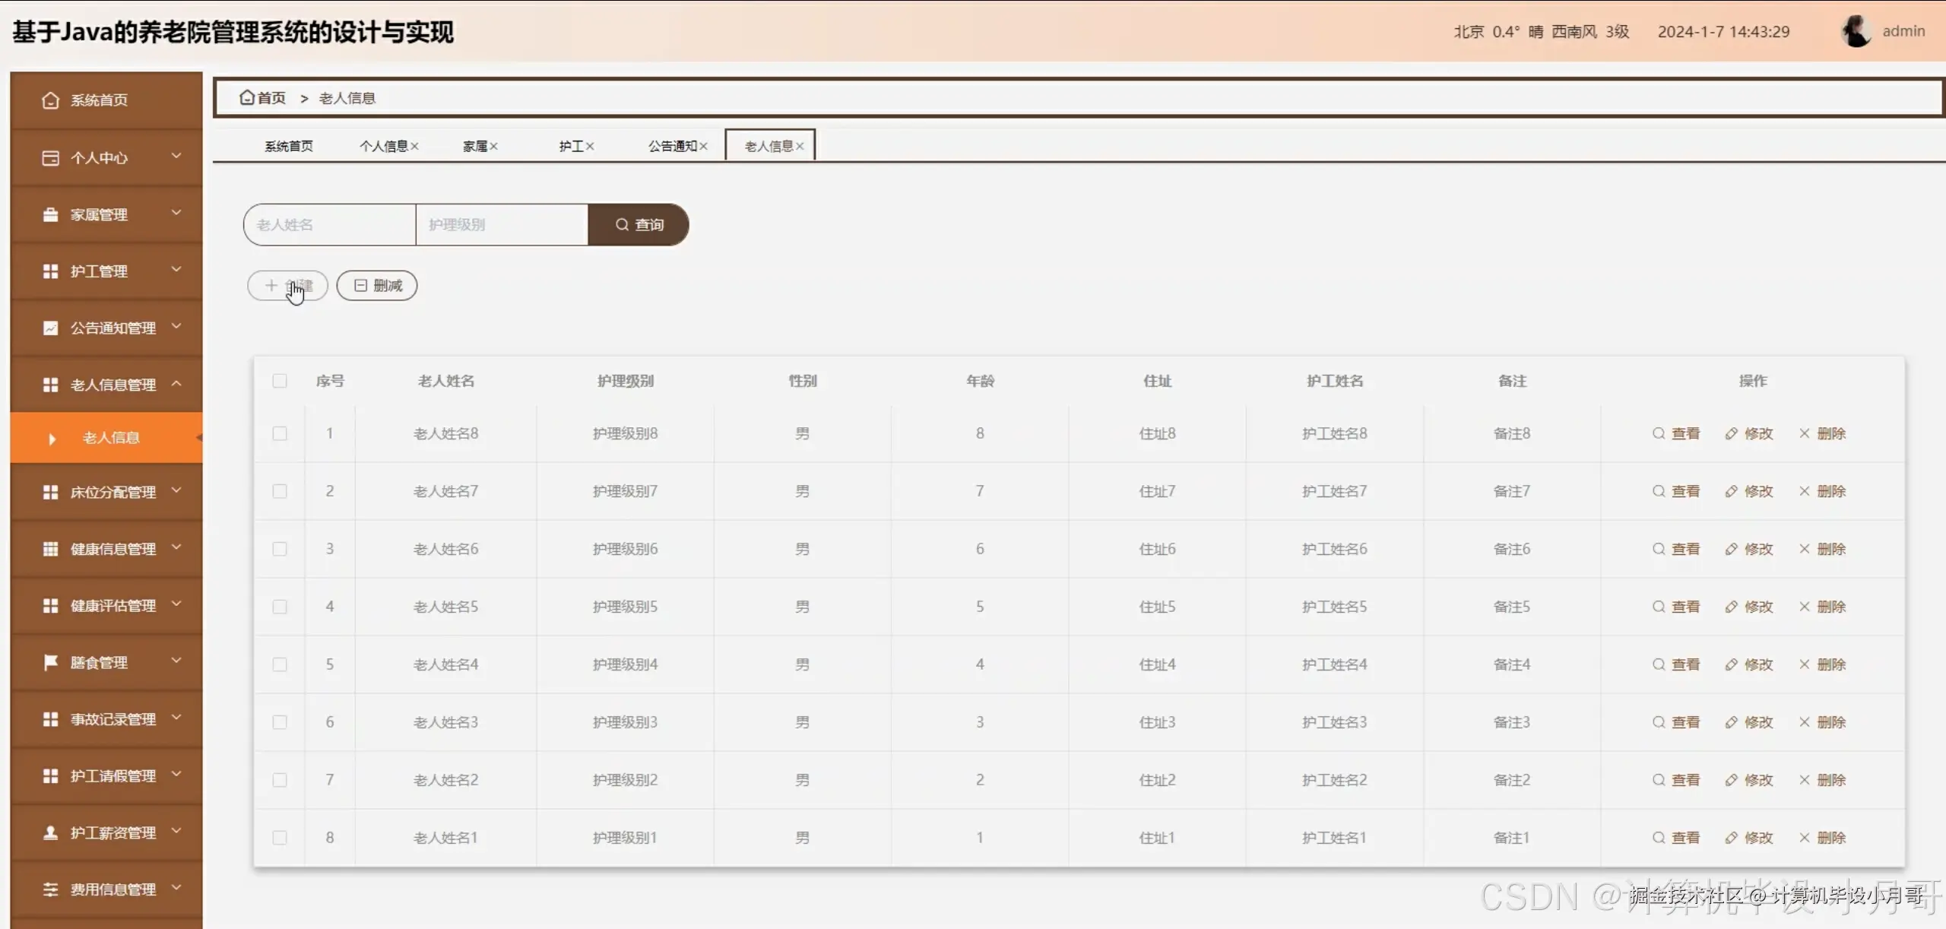Click the 膳食管理 flag icon
The width and height of the screenshot is (1946, 929).
(50, 662)
